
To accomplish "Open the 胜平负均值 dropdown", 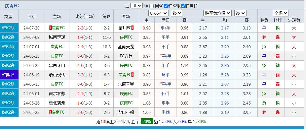I will click(218, 13).
